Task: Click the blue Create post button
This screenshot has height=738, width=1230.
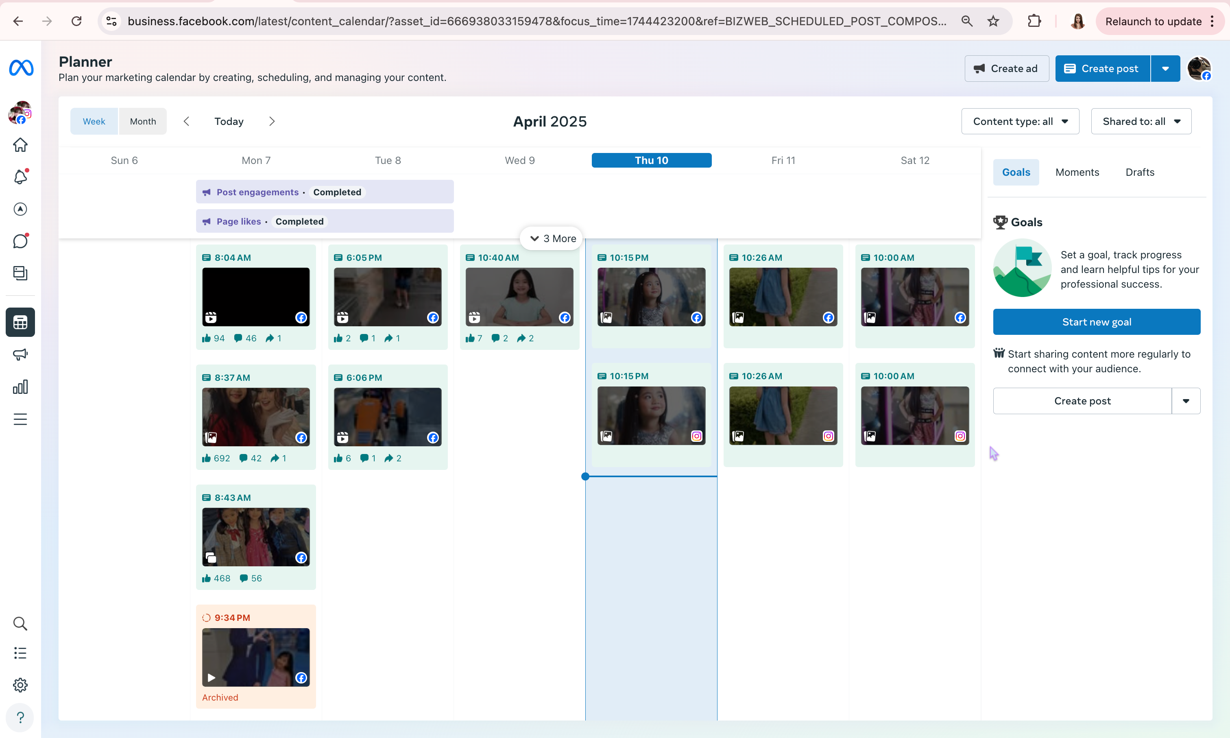Action: coord(1102,69)
